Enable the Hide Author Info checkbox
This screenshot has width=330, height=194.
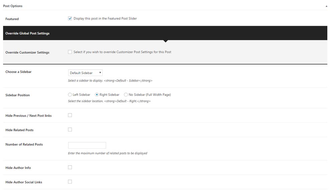coord(70,167)
